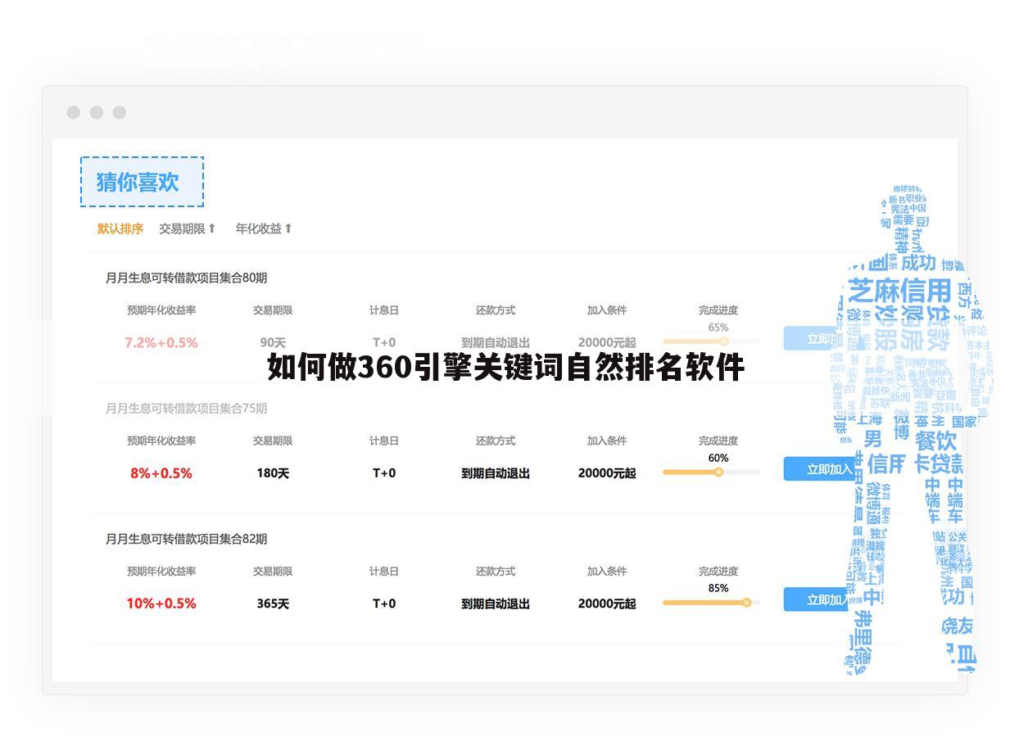Click the rightmost gray window dot
The width and height of the screenshot is (1010, 737).
click(119, 112)
